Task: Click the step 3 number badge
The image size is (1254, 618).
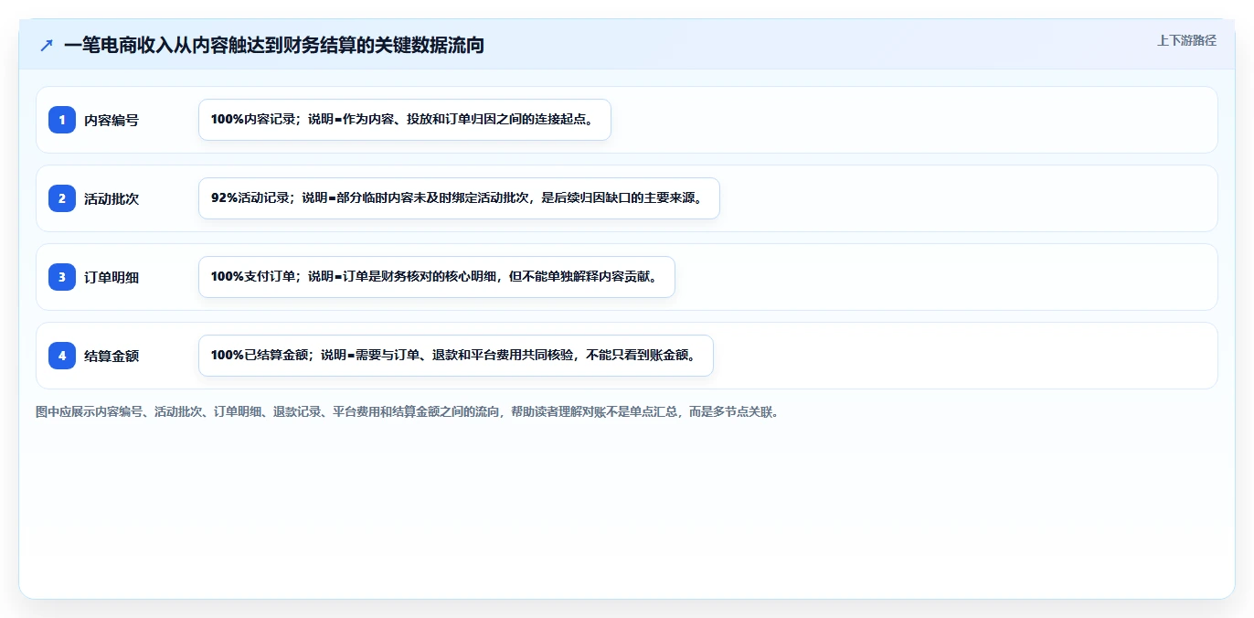Action: (x=62, y=277)
